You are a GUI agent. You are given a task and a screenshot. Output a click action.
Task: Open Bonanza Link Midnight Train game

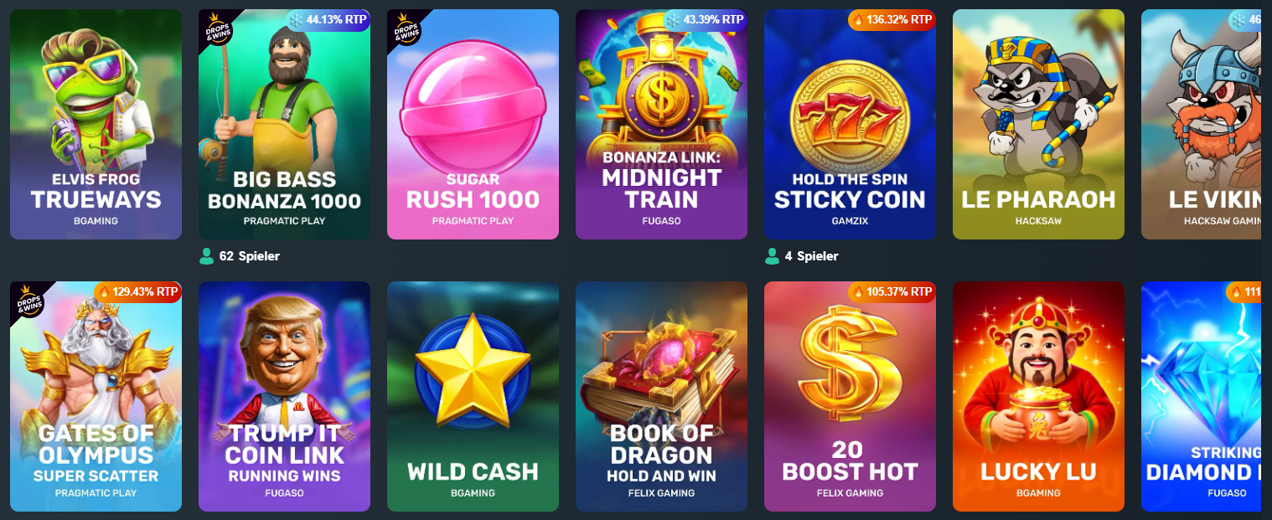click(661, 124)
